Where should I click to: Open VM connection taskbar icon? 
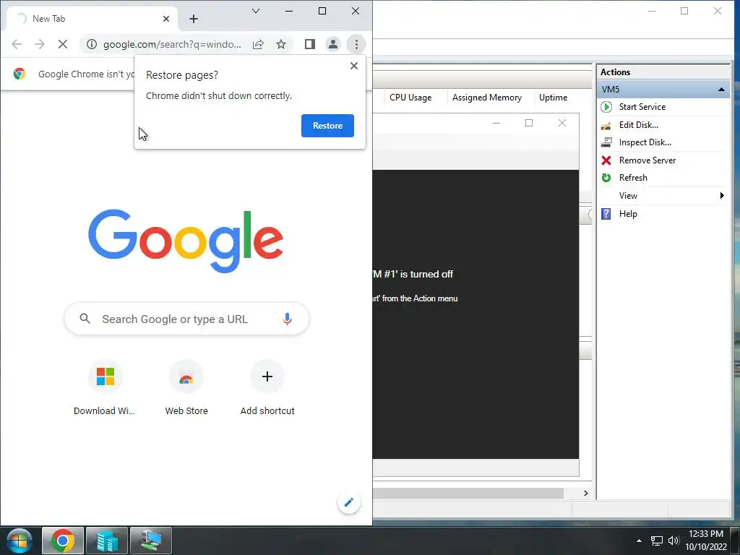pos(151,541)
